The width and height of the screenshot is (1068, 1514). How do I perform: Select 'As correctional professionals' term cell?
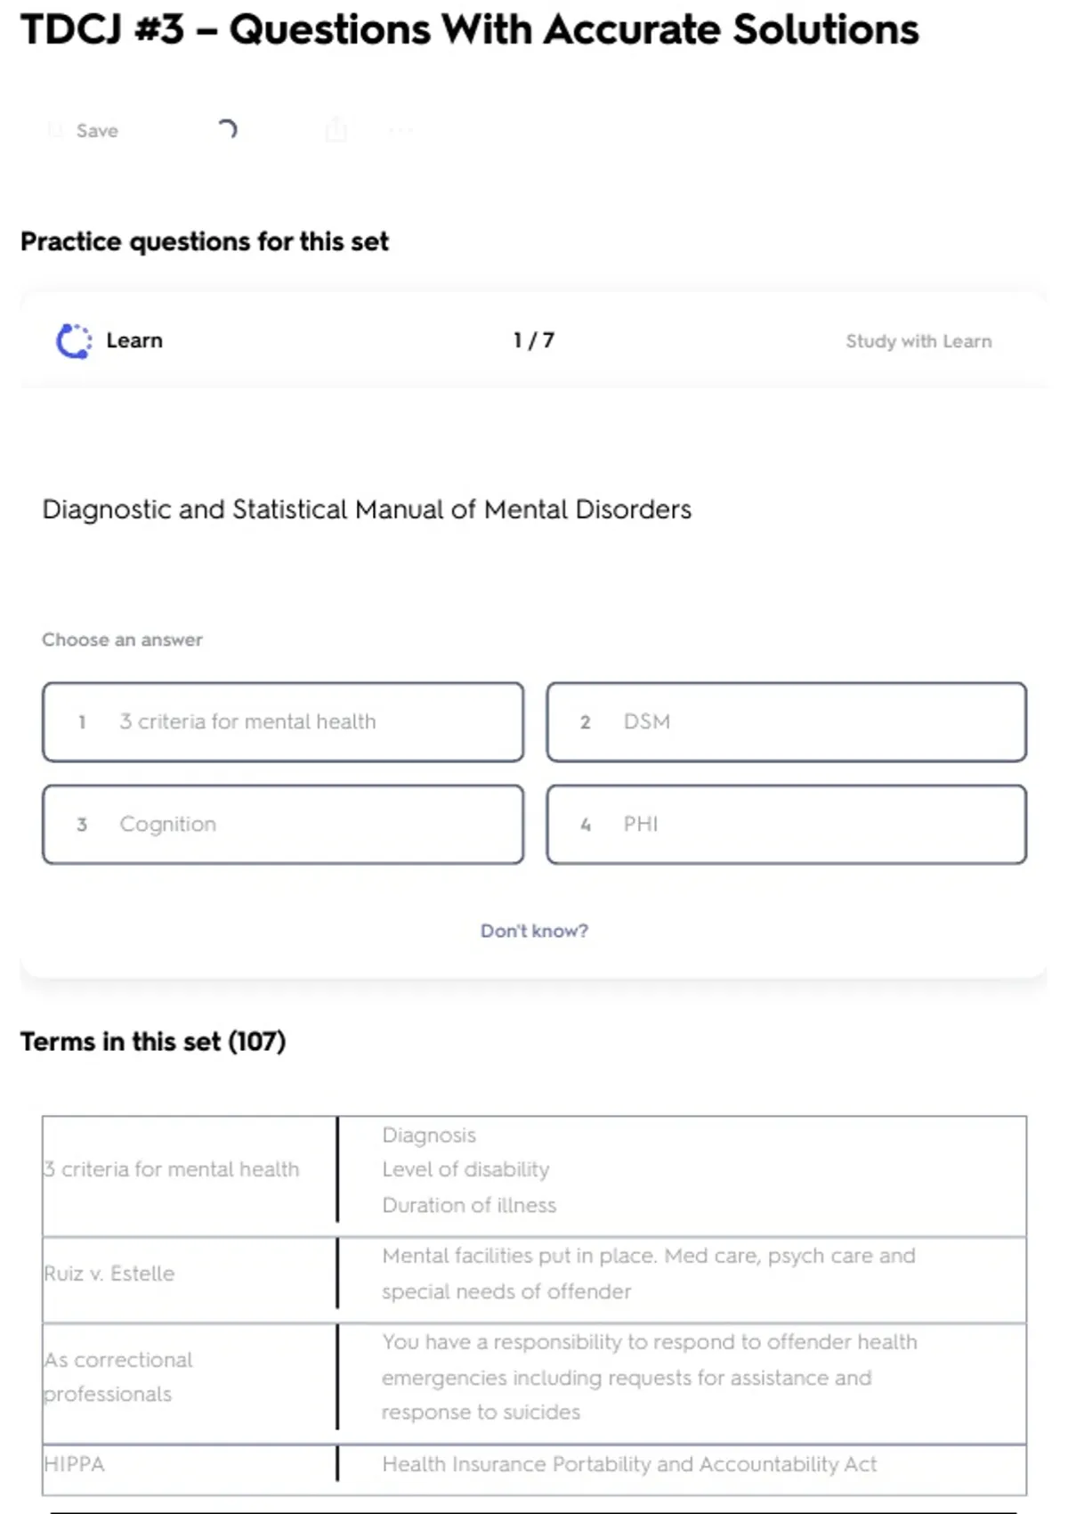point(118,1377)
